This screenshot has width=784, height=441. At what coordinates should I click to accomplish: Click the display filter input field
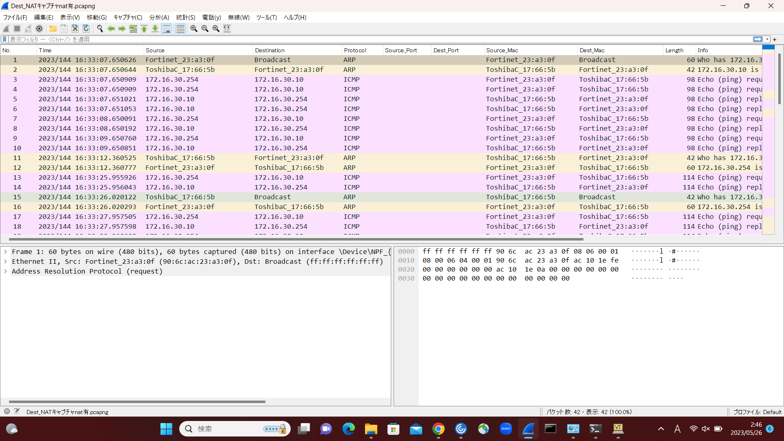tap(367, 39)
